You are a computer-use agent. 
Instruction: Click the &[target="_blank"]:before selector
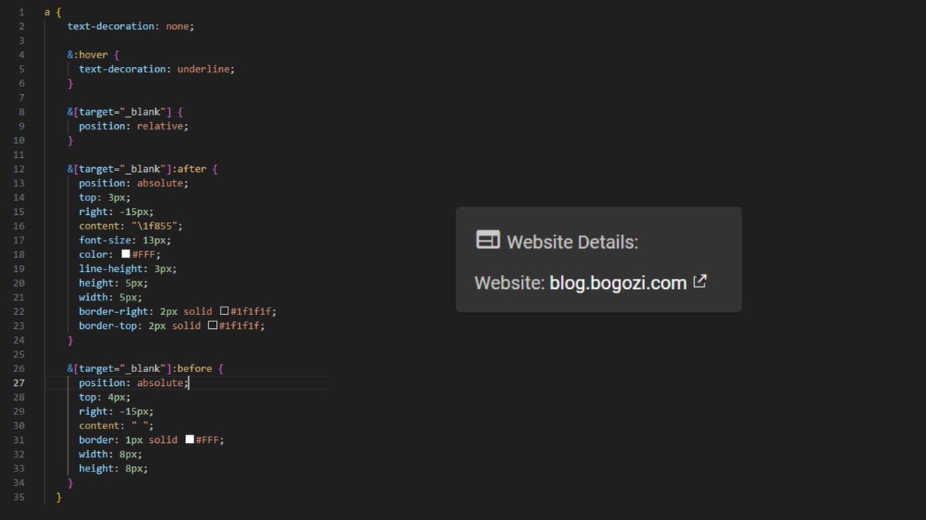(x=139, y=367)
